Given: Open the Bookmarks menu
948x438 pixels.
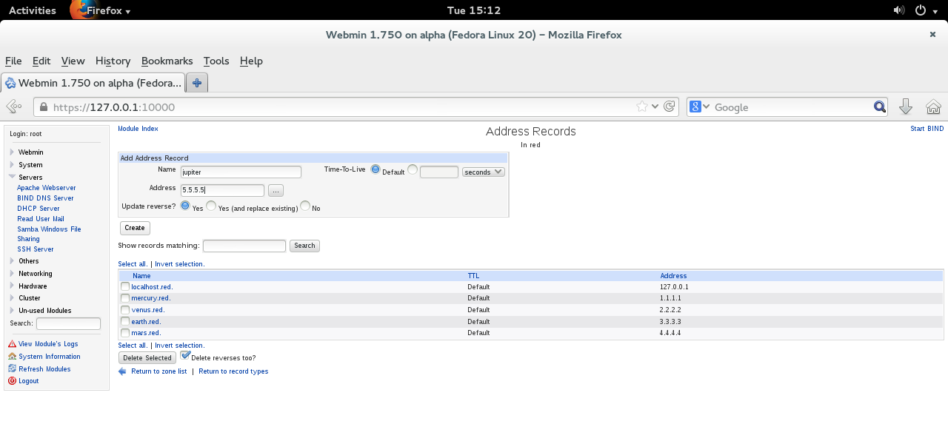Looking at the screenshot, I should coord(167,61).
